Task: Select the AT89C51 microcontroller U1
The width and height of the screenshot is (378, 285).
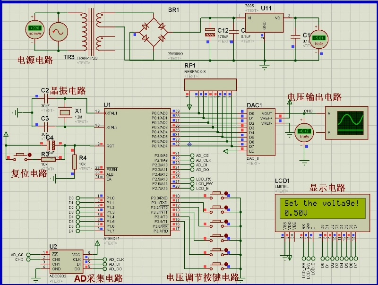Action: tap(137, 172)
